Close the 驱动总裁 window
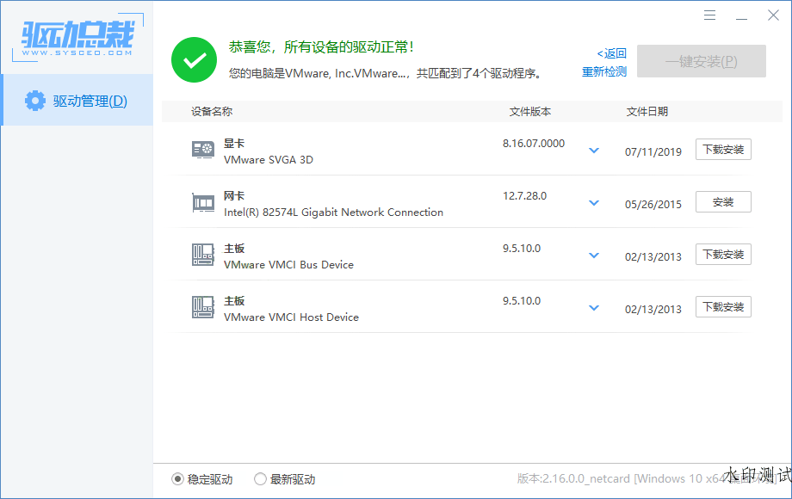 click(773, 15)
